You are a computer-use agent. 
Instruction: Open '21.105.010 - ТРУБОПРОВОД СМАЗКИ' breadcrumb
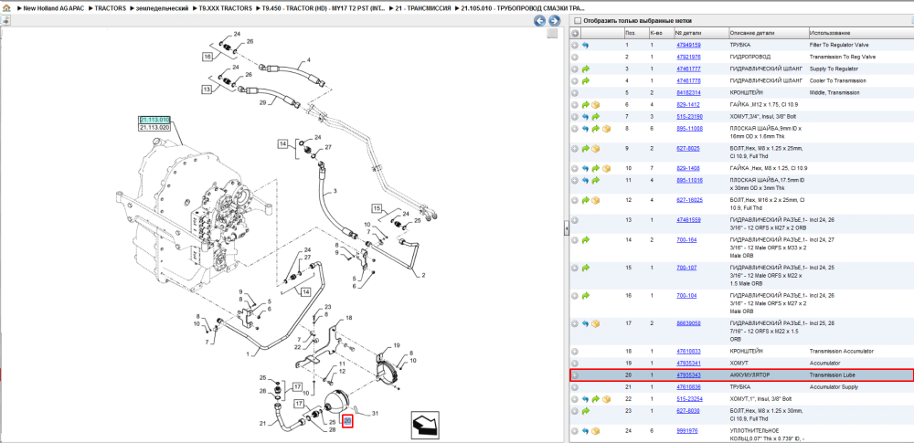point(523,9)
